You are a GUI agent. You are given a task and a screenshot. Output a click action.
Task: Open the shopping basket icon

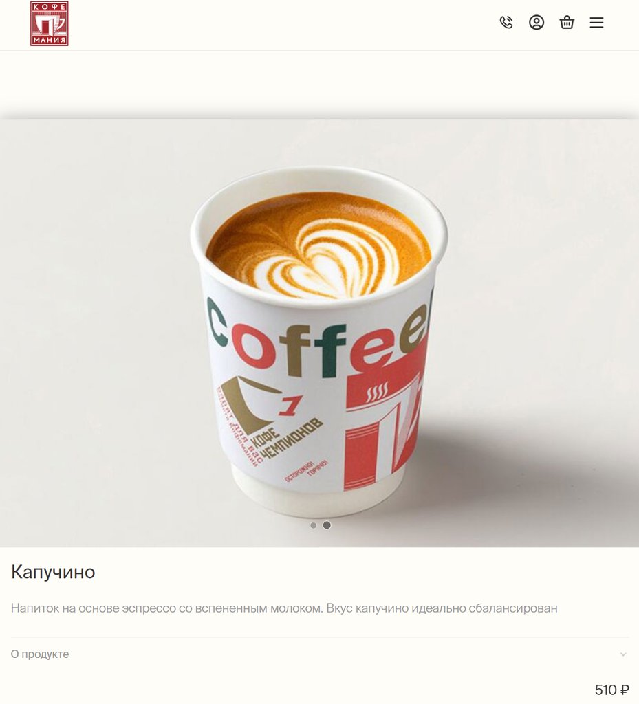[567, 23]
